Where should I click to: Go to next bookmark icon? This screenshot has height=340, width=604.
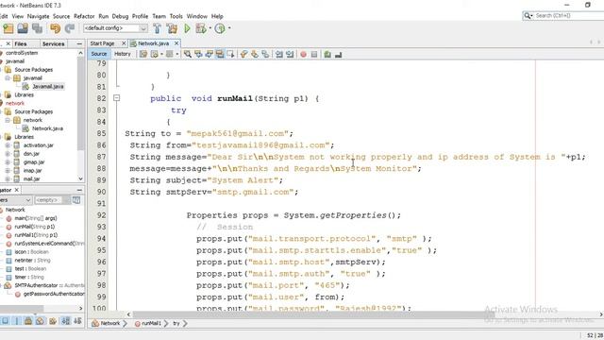coord(255,55)
